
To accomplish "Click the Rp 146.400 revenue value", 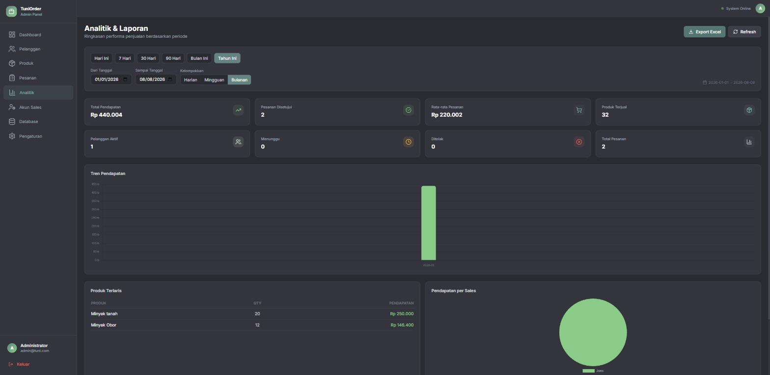I will coord(402,325).
